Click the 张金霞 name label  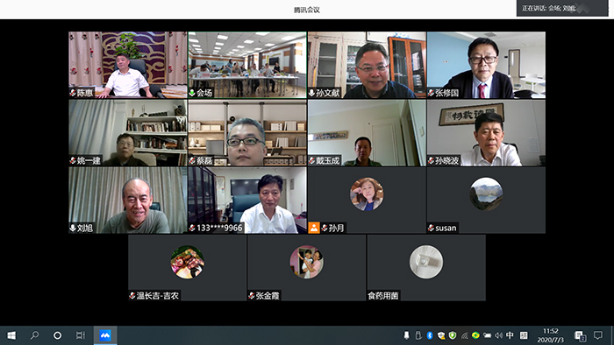[x=268, y=296]
